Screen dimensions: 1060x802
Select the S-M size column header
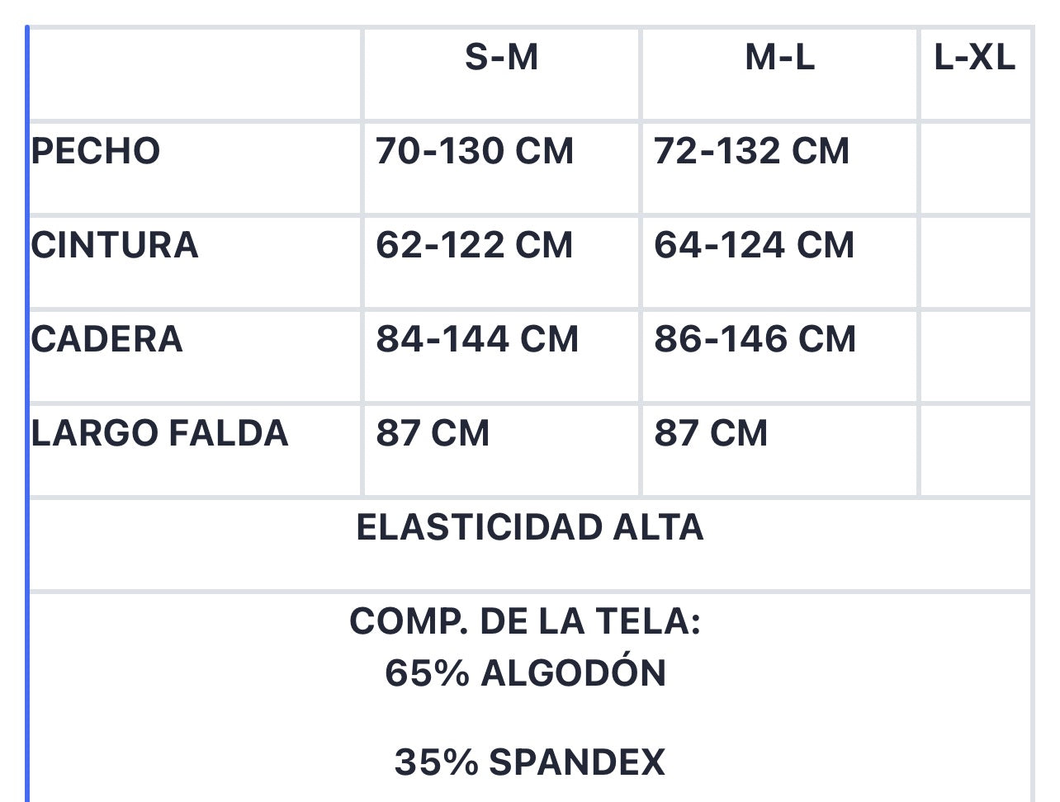coord(501,58)
